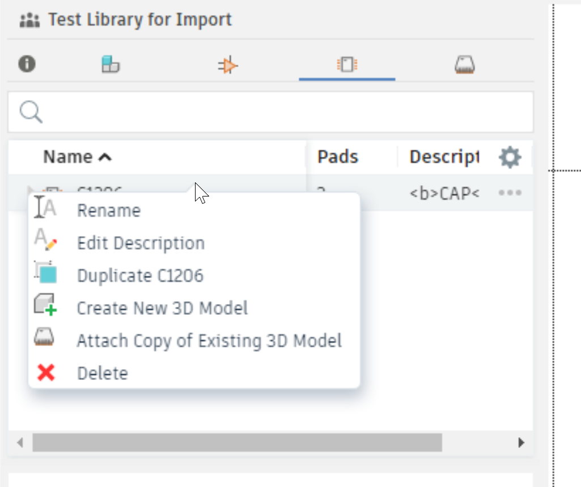Choose Rename from the context menu

click(109, 211)
